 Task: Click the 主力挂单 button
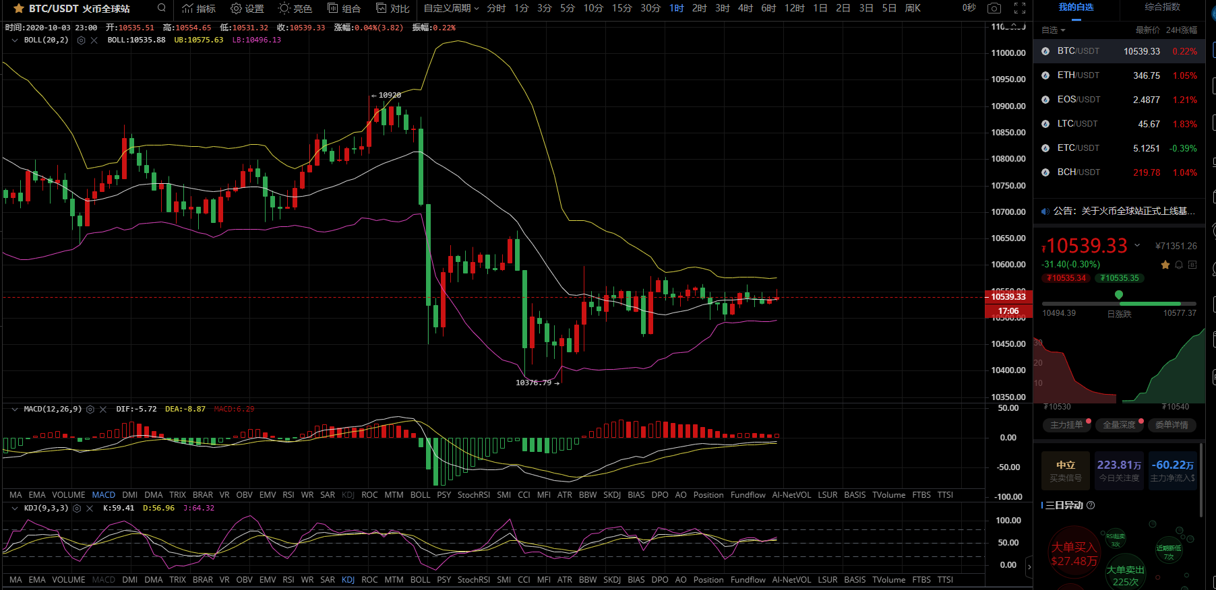[1066, 425]
